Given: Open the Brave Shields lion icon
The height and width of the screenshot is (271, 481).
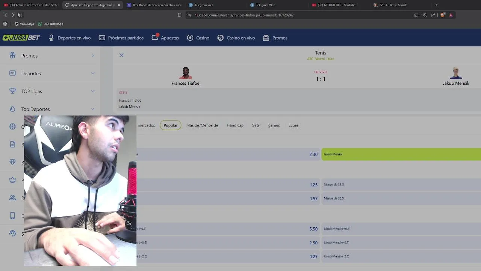Looking at the screenshot, I should 443,15.
